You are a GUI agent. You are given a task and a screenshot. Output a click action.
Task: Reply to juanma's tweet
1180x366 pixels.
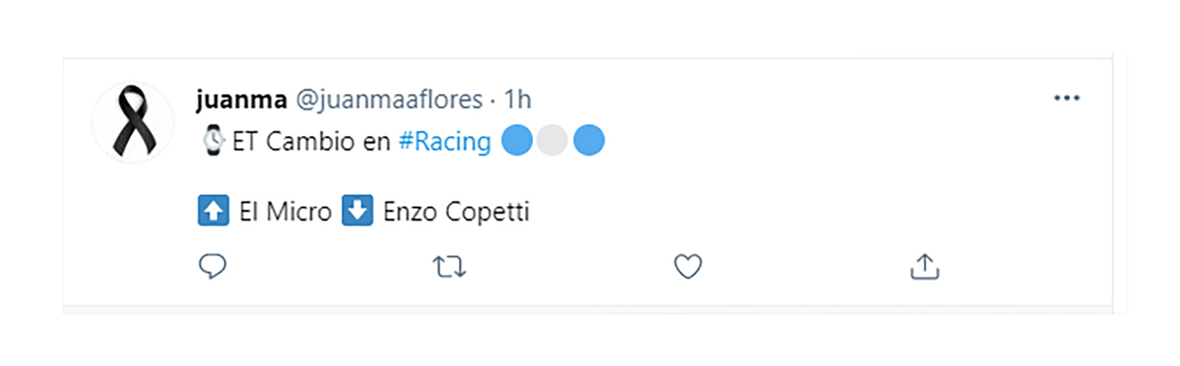[213, 267]
